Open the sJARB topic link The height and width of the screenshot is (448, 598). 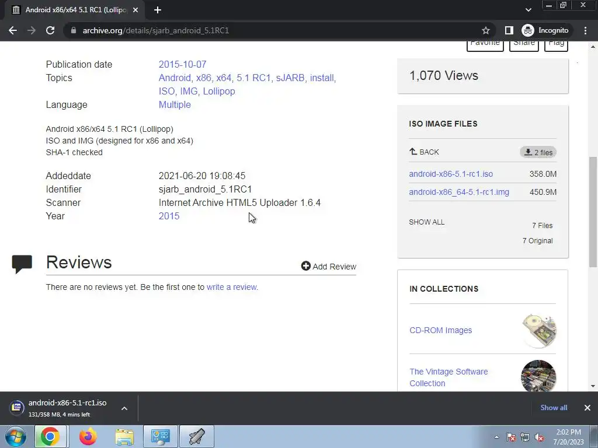(290, 78)
